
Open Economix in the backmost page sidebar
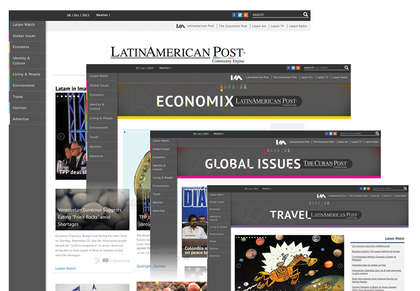[27, 47]
